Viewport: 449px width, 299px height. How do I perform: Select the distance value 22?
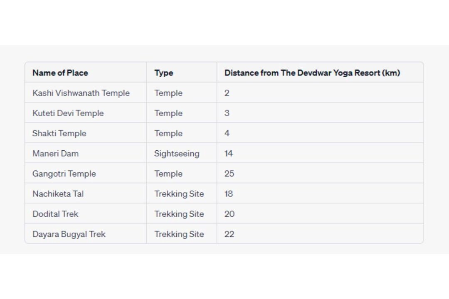[229, 234]
